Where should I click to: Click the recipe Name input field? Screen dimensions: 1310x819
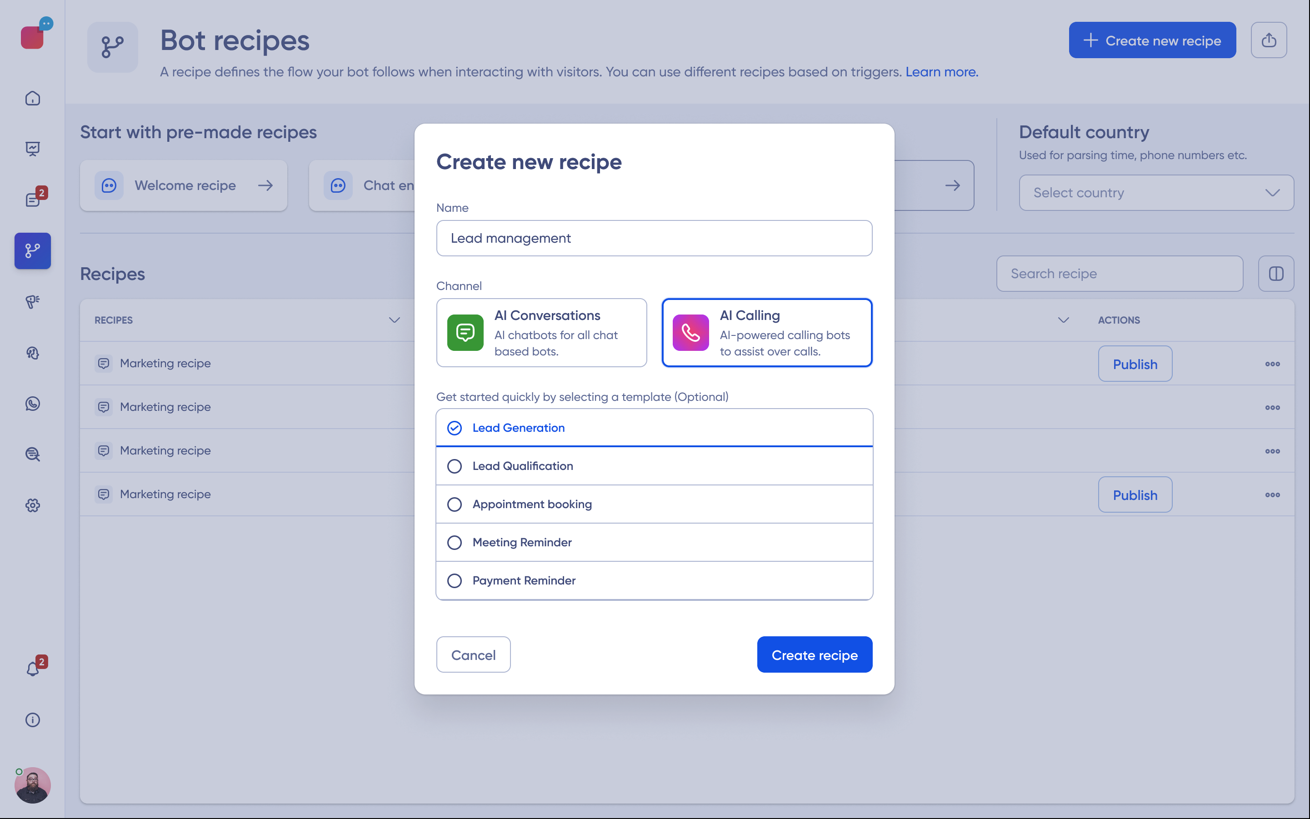point(654,238)
